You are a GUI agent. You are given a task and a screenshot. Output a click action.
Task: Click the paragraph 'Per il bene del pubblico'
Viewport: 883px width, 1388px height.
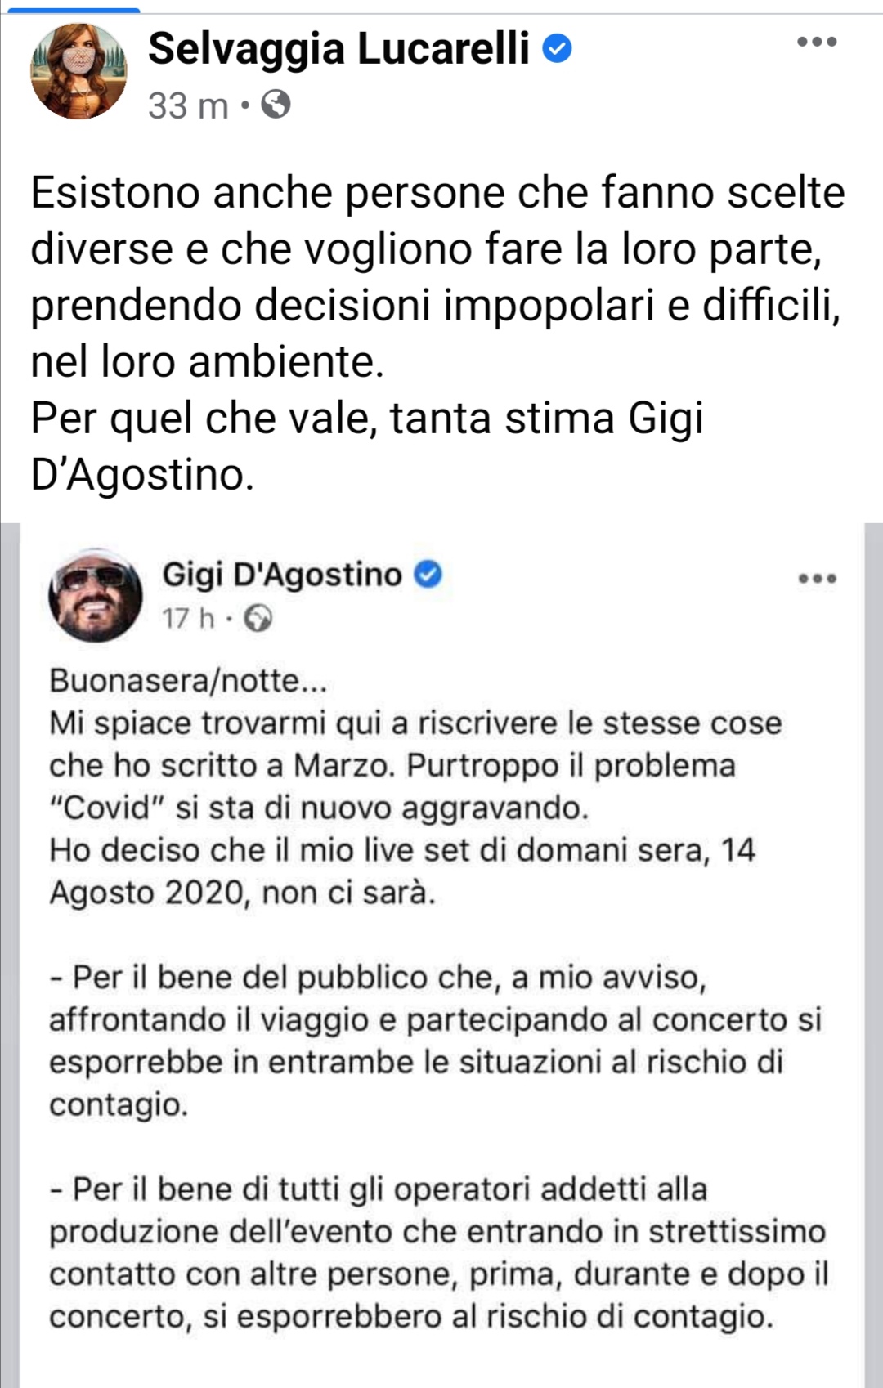(435, 1041)
